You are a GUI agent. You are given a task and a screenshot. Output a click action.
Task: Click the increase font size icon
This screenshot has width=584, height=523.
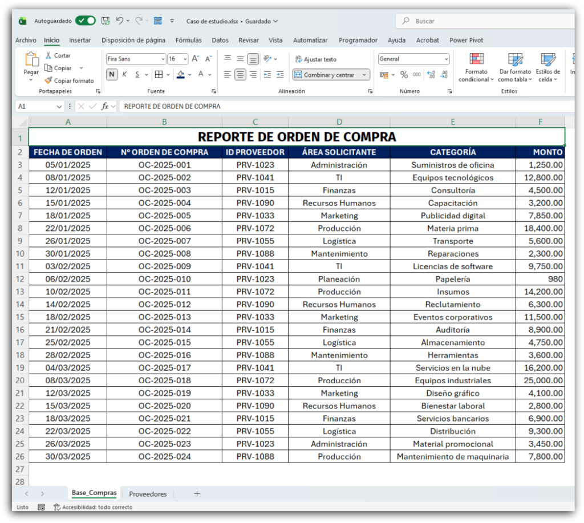click(x=195, y=59)
